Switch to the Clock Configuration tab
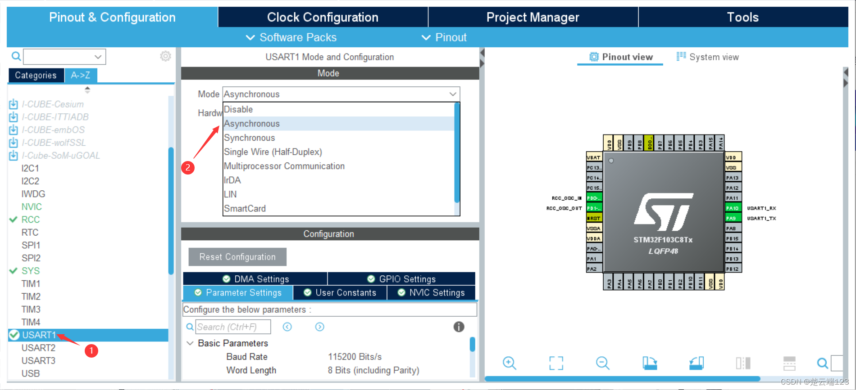The width and height of the screenshot is (856, 390). 323,17
